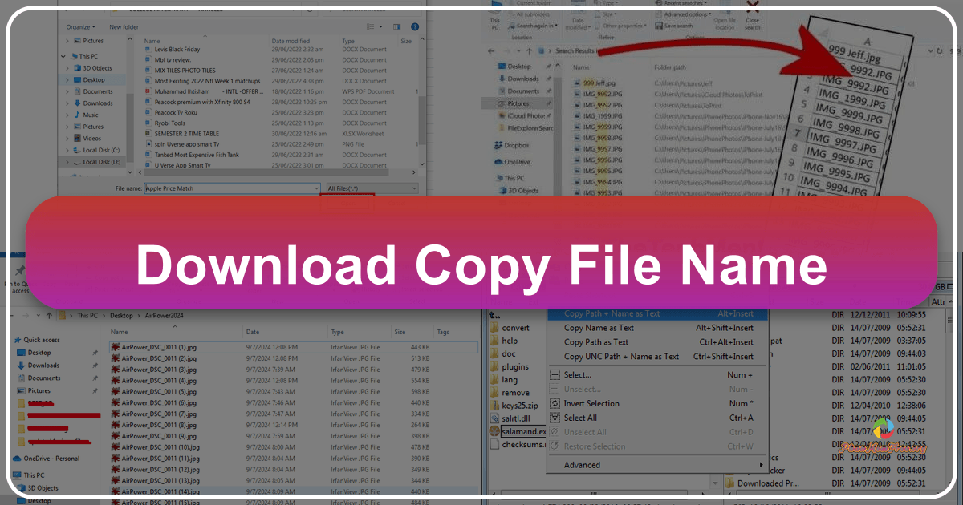Toggle Current folder search scope

533,3
